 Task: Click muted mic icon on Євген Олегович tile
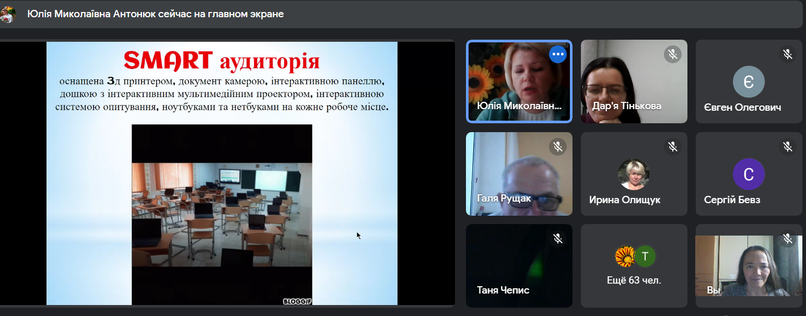click(788, 54)
